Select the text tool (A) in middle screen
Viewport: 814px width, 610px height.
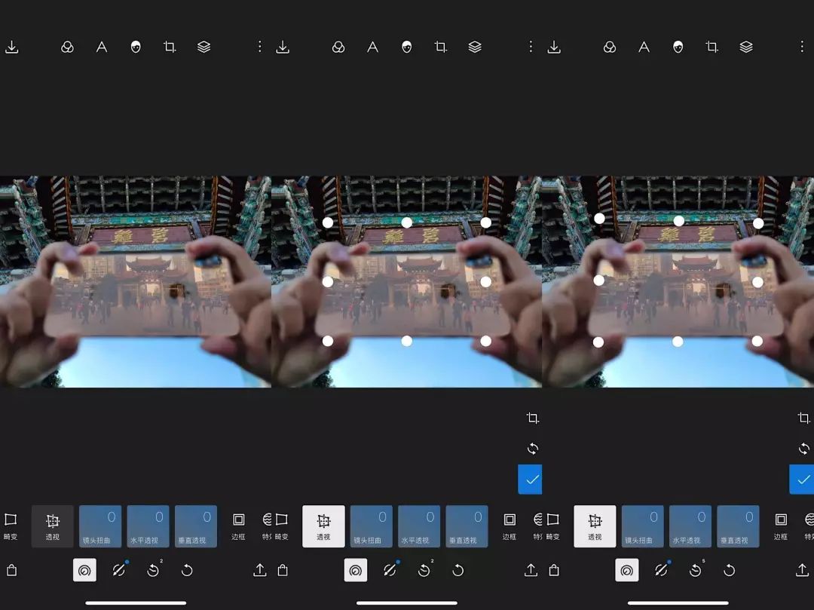click(373, 48)
